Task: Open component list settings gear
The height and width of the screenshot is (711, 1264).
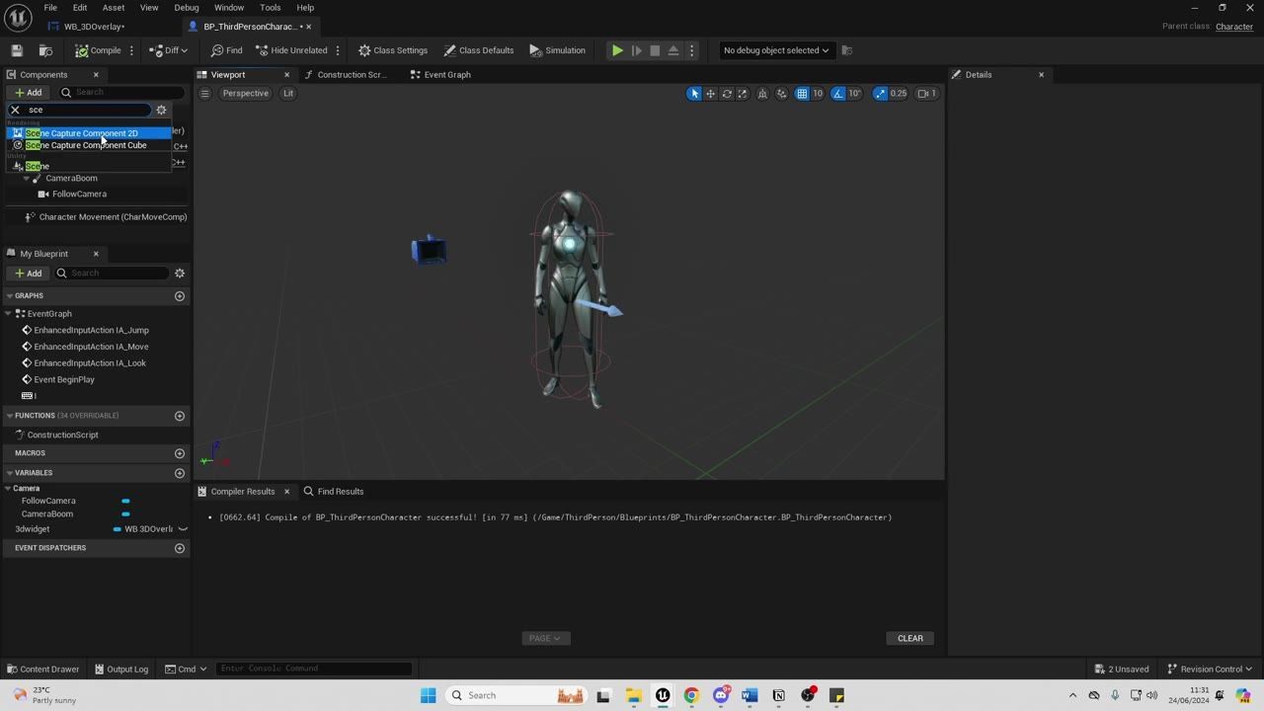Action: coord(162,110)
